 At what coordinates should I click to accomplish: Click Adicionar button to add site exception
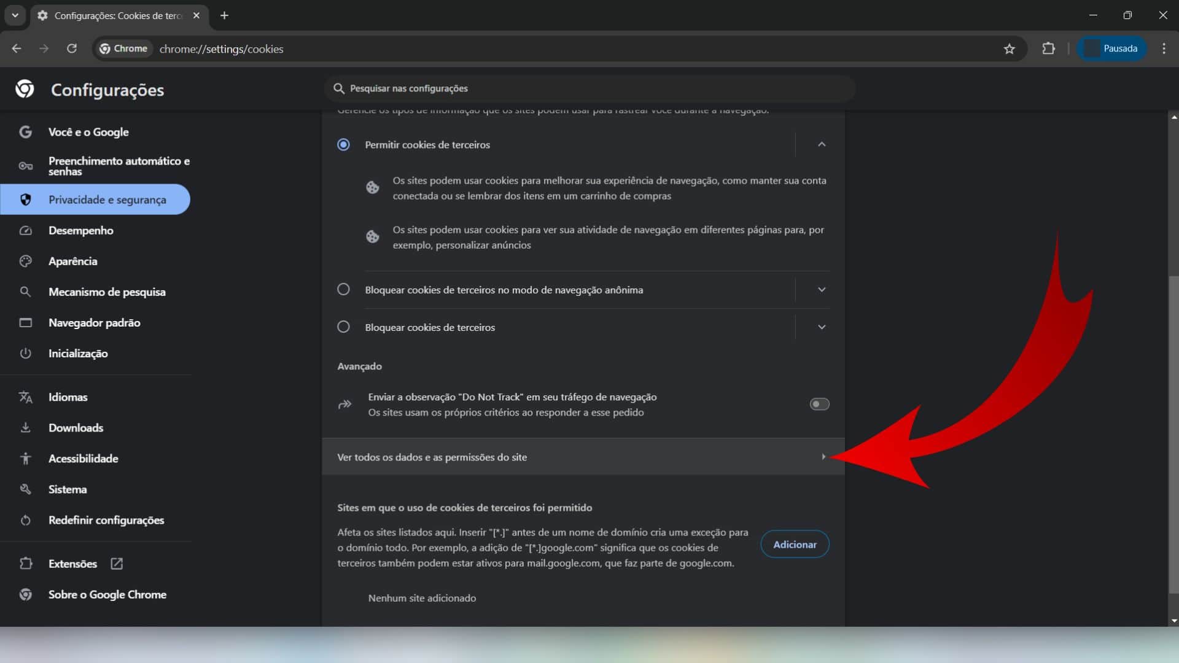click(795, 544)
